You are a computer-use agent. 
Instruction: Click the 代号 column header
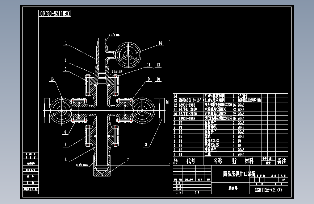(191, 161)
